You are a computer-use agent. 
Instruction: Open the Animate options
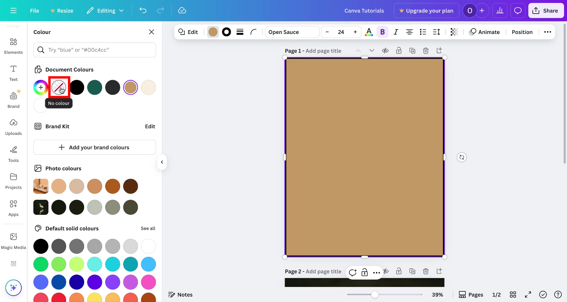click(484, 32)
